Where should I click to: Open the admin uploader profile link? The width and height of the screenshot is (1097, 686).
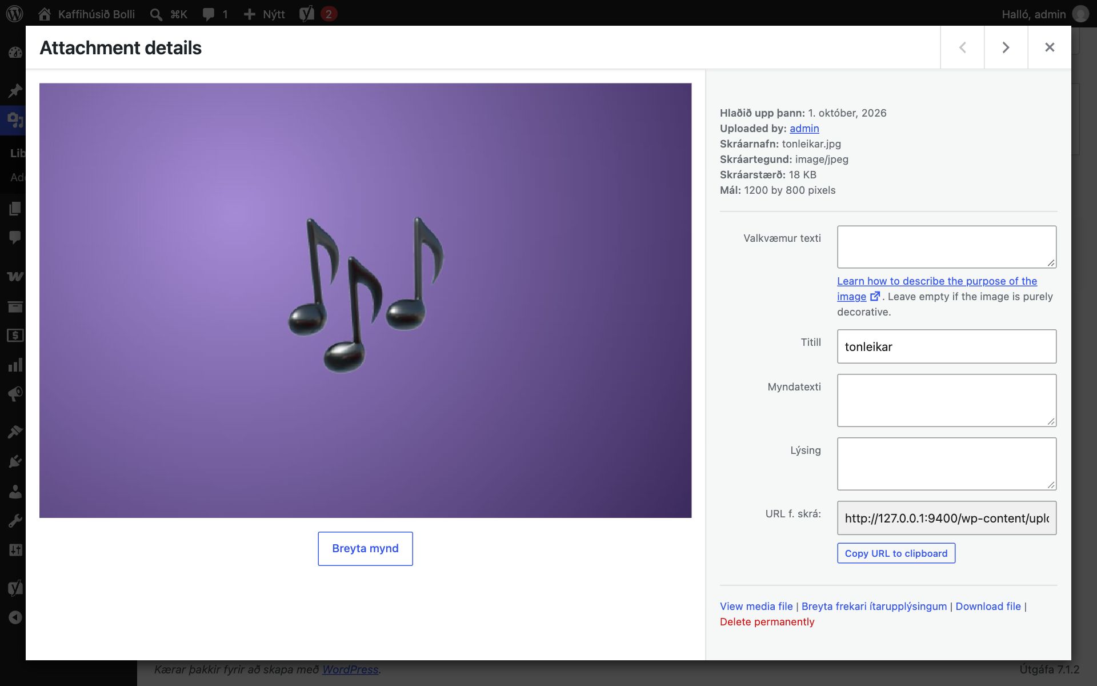tap(804, 129)
